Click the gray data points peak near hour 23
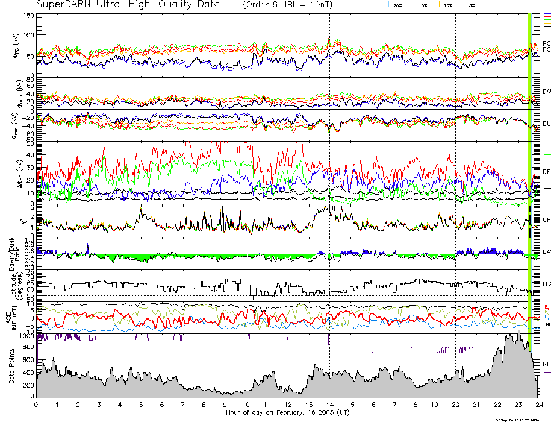 [517, 338]
